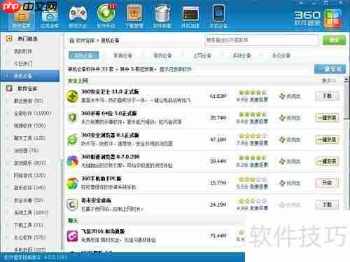Screen dimensions: 350x262
Task: Click the 软件宝库 sidebar section icon
Action: coord(9,88)
